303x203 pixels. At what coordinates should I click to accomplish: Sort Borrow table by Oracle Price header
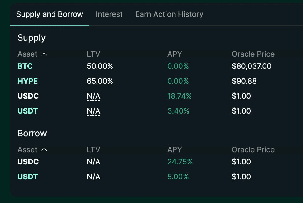(253, 150)
